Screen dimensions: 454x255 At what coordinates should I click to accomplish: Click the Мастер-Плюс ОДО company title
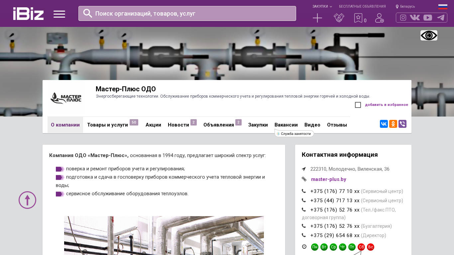126,89
